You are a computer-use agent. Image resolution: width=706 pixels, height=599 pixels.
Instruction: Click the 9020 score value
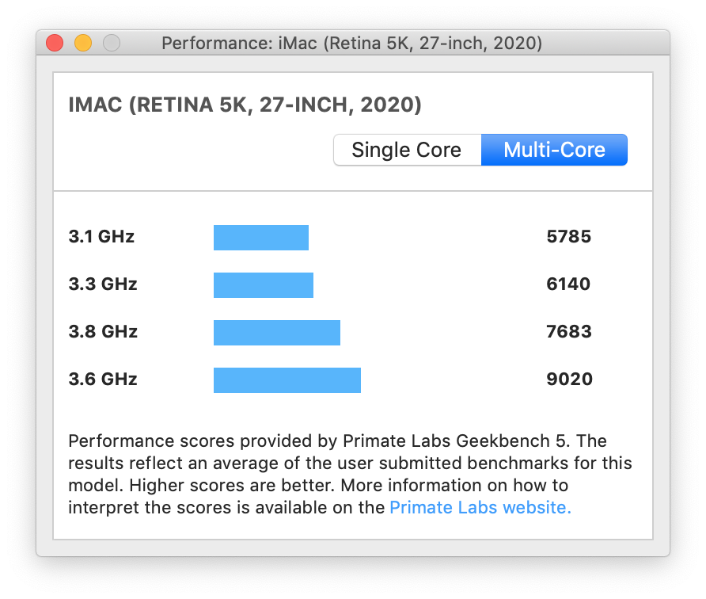(x=570, y=380)
